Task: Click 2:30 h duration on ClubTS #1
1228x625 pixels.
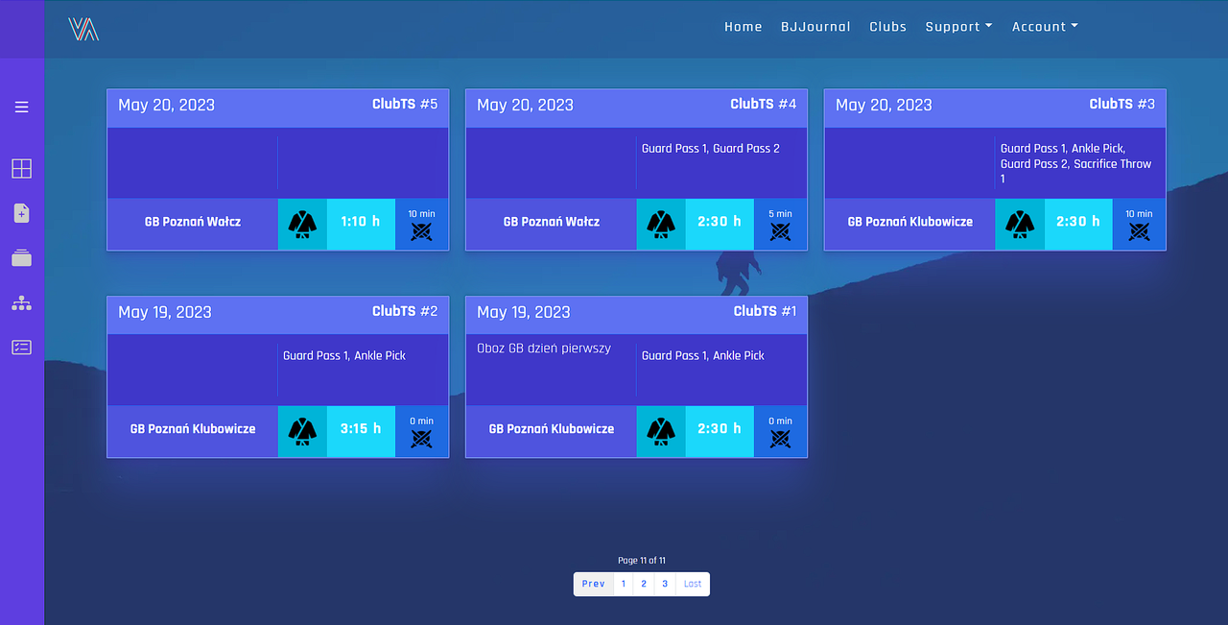Action: pos(720,431)
